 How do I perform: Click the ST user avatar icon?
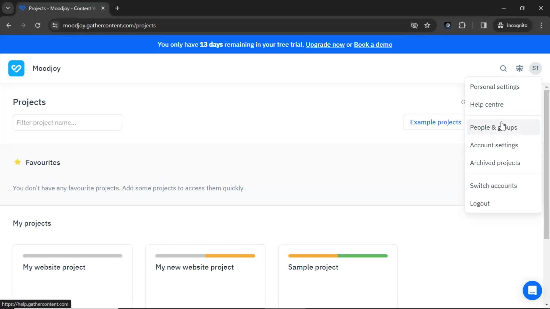click(535, 68)
